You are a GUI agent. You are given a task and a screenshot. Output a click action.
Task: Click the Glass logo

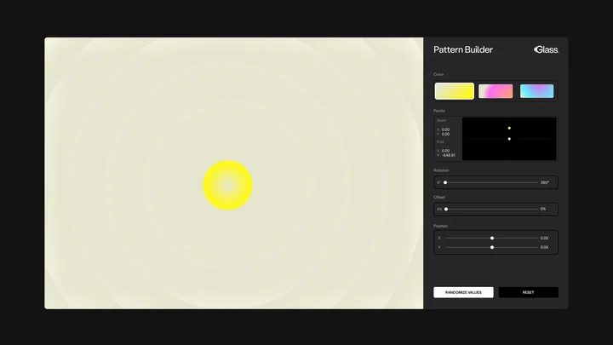click(x=546, y=49)
